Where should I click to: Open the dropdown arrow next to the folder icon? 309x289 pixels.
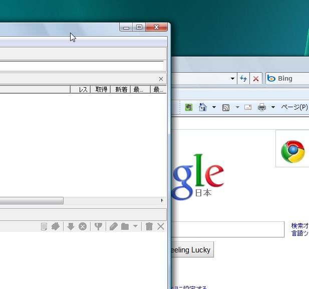[x=135, y=226]
